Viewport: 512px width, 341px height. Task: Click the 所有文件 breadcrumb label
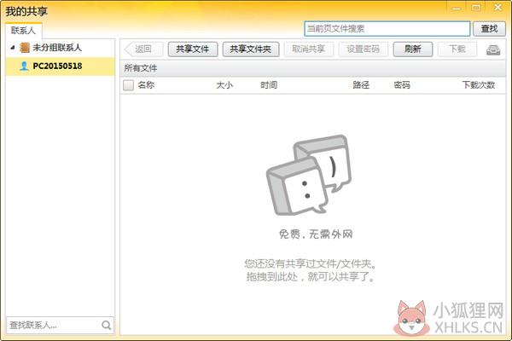pos(141,68)
